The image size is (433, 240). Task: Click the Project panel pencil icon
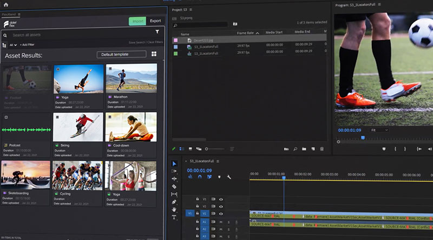[x=174, y=149]
